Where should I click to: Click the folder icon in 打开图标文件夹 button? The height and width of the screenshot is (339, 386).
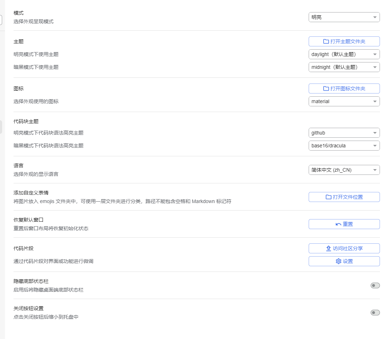[326, 88]
